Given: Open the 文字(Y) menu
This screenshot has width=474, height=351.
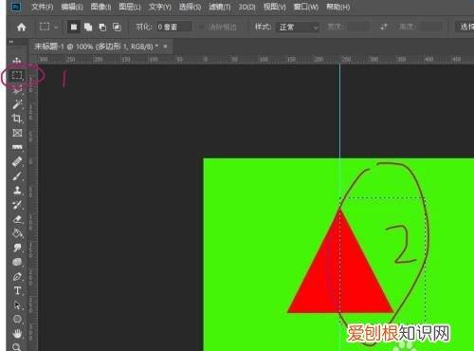Looking at the screenshot, I should 160,7.
